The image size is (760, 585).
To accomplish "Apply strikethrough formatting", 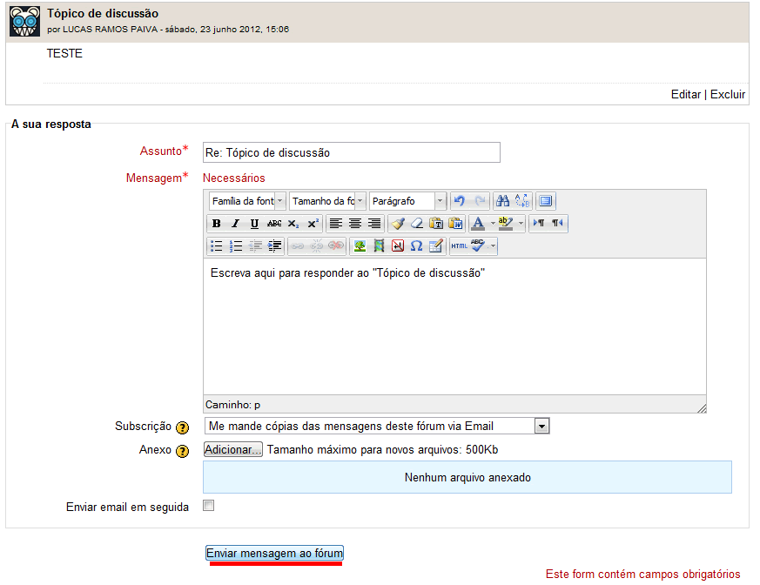I will pyautogui.click(x=274, y=224).
